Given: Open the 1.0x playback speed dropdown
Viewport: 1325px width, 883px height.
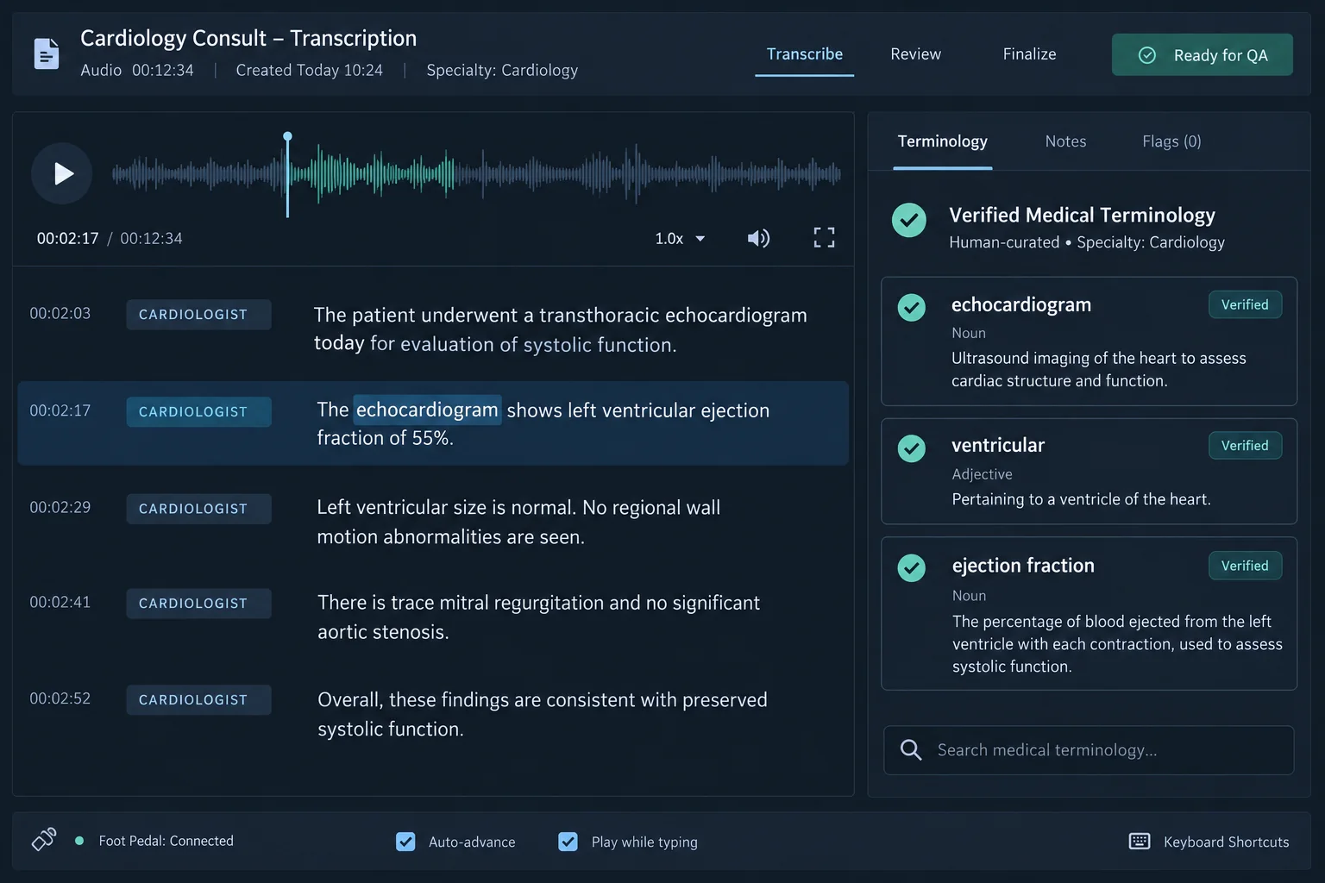Looking at the screenshot, I should click(x=680, y=239).
